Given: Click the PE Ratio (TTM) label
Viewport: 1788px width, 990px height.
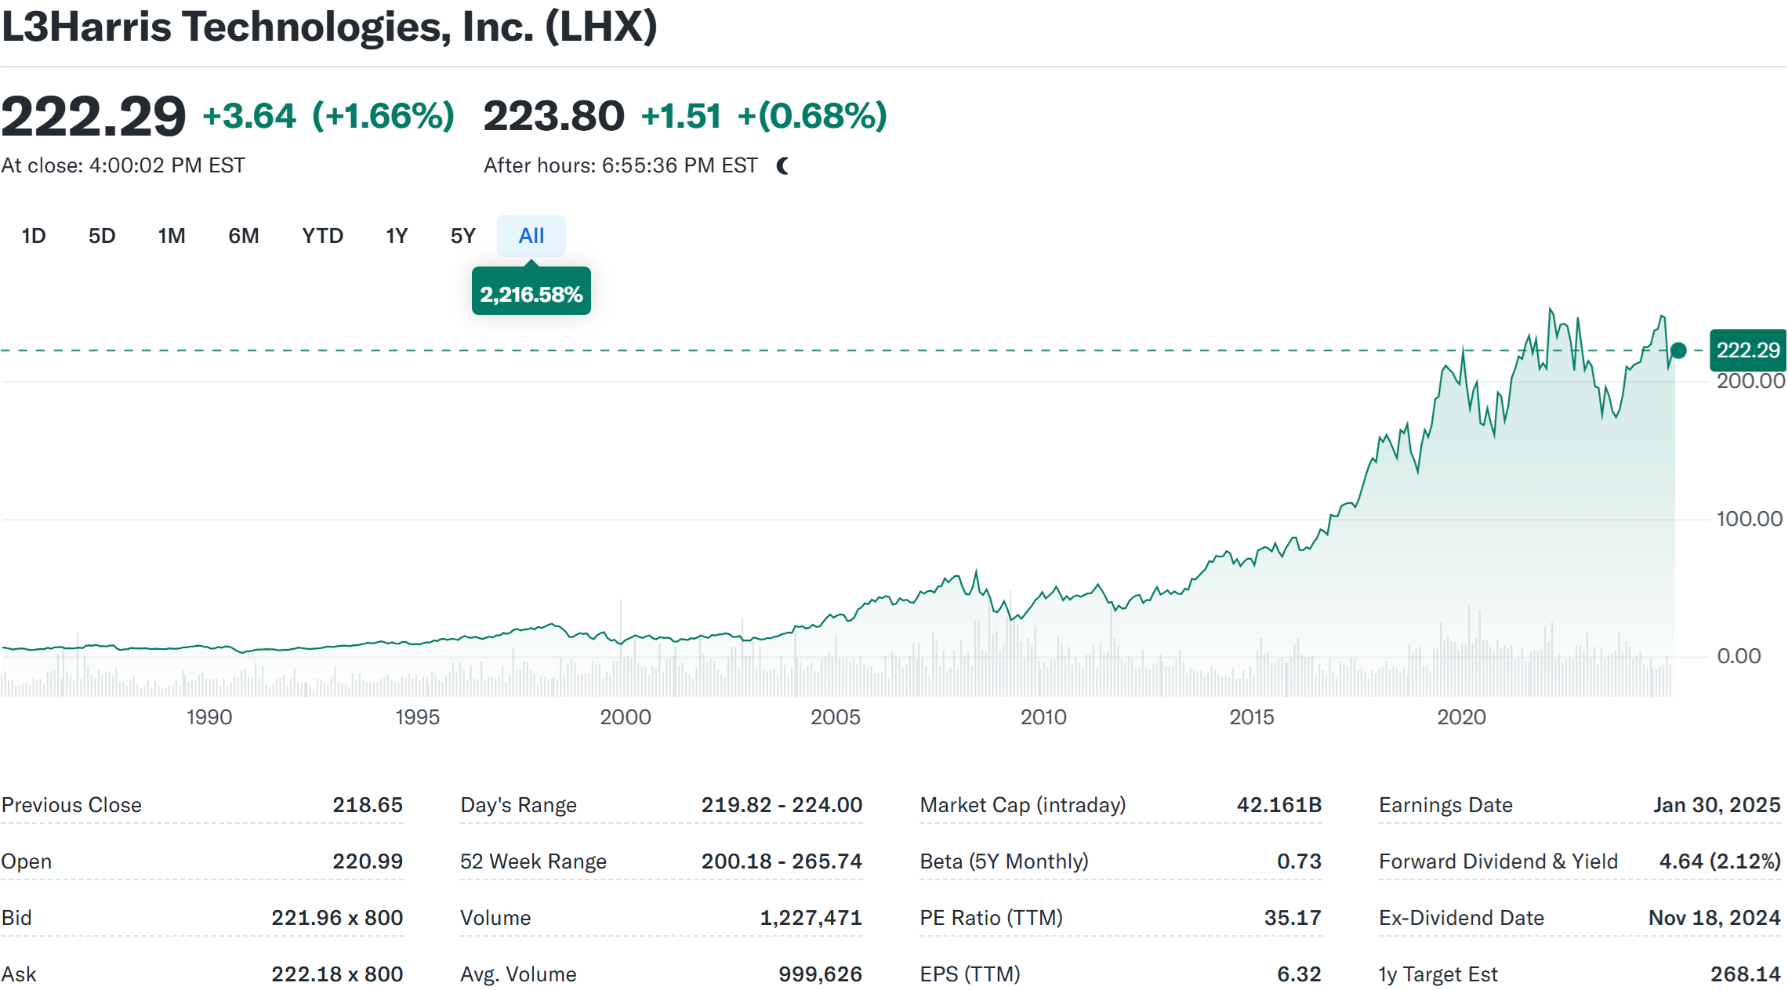Looking at the screenshot, I should 992,918.
